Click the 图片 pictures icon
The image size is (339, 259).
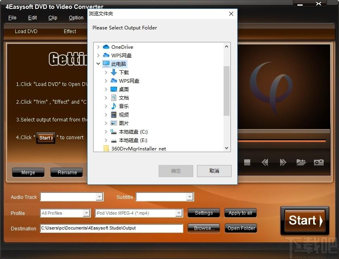tap(114, 123)
